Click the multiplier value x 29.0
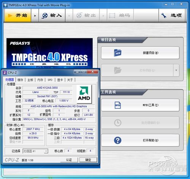The height and width of the screenshot is (179, 190). pyautogui.click(x=33, y=134)
